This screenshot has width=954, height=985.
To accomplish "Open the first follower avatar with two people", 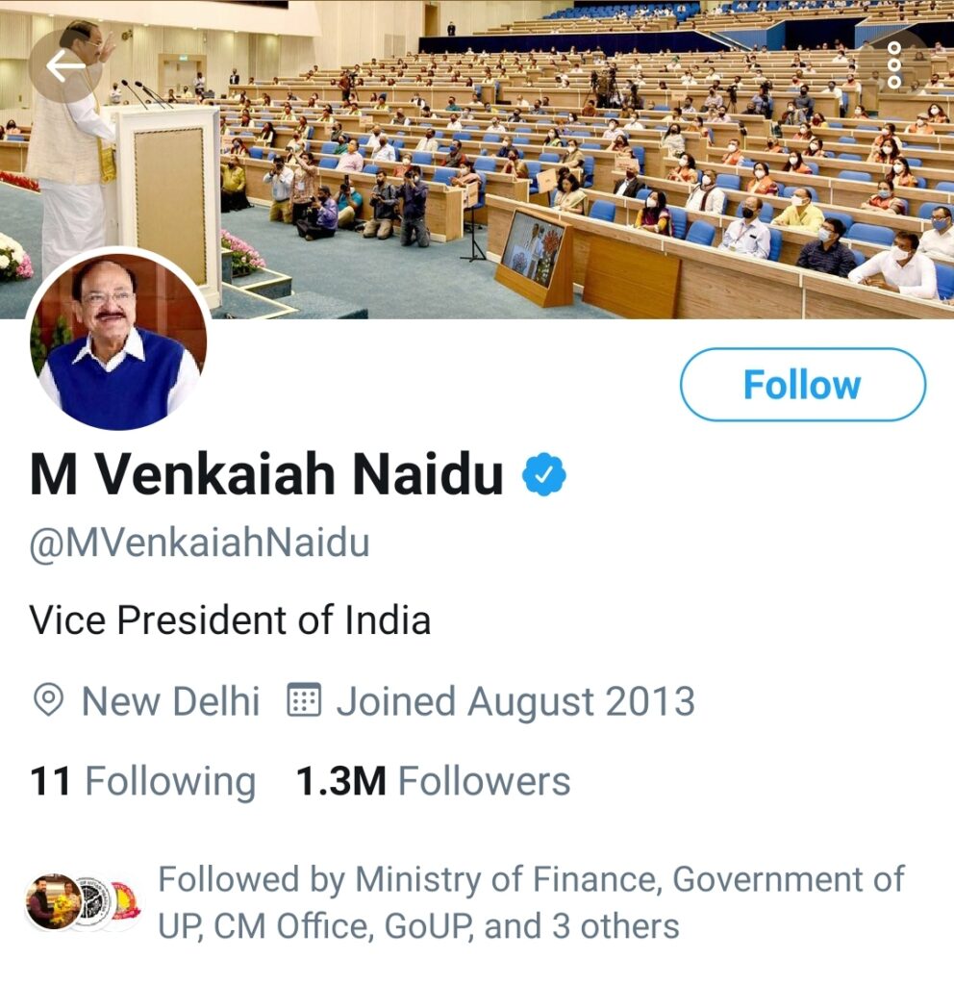I will [x=53, y=901].
